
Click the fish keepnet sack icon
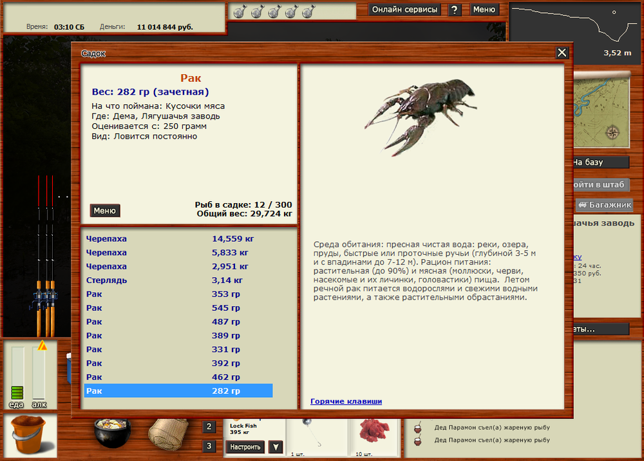[x=167, y=433]
